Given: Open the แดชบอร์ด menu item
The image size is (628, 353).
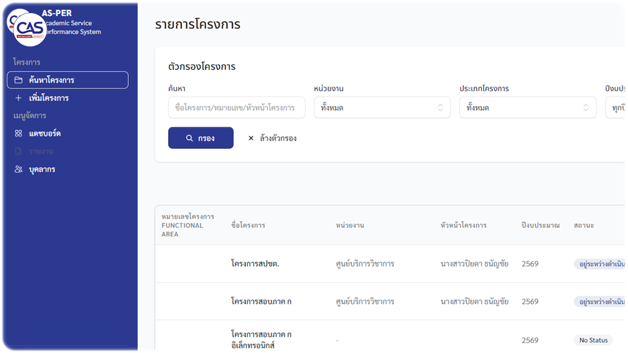Looking at the screenshot, I should (45, 134).
